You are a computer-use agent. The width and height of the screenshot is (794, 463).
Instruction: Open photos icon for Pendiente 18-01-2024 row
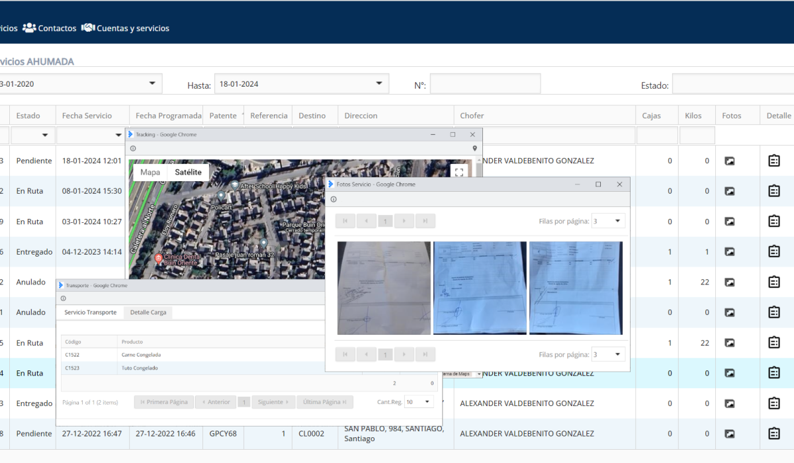[x=730, y=161]
